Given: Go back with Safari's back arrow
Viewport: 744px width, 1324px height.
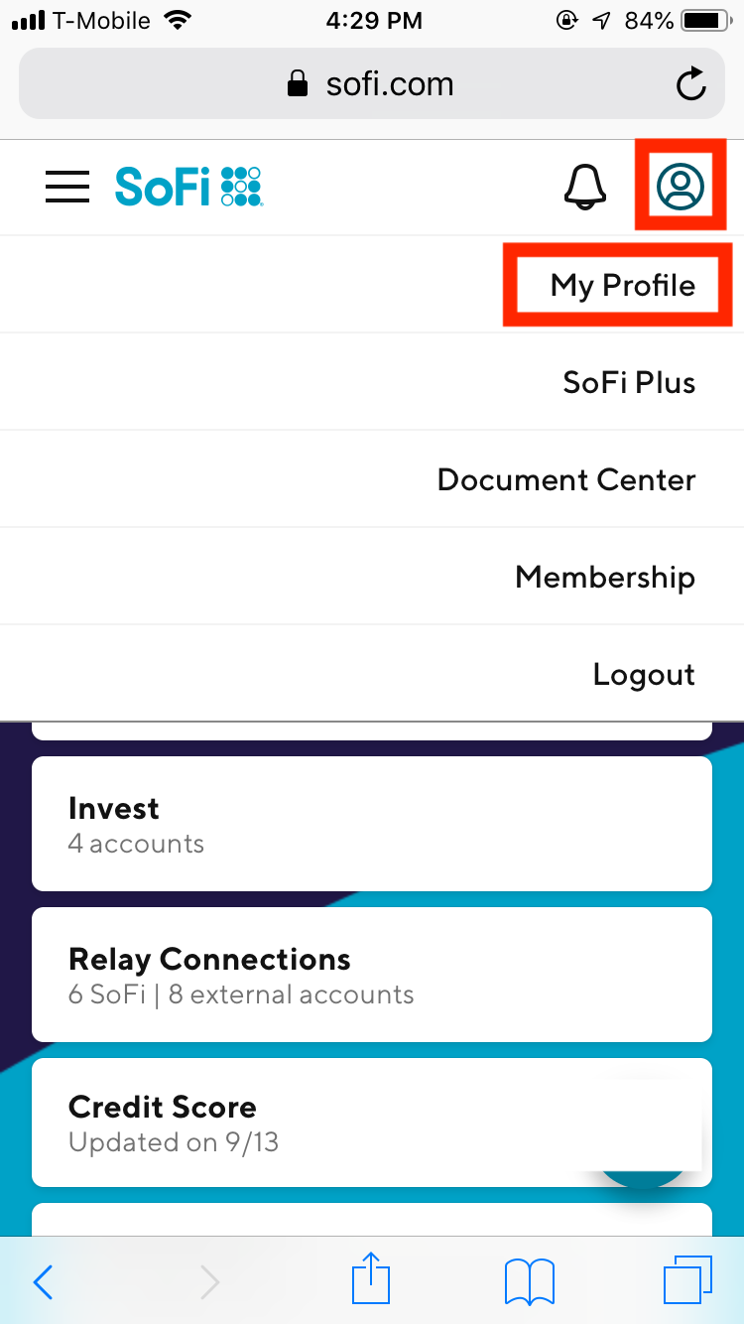Looking at the screenshot, I should 44,1282.
